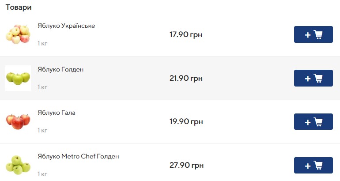Click the 27.90 грн price
Screen dimensions: 340x181
click(x=186, y=165)
